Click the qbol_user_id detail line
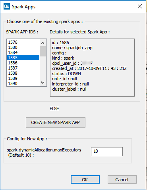The height and width of the screenshot is (190, 147). (x=72, y=63)
